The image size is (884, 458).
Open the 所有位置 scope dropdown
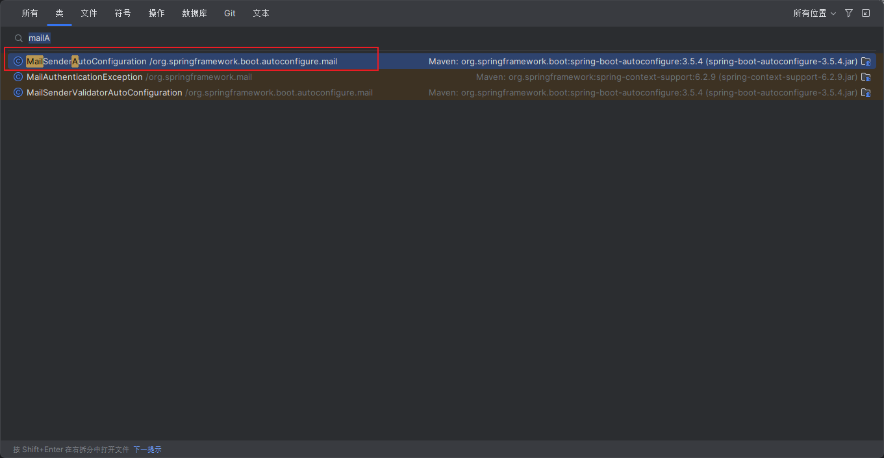[x=815, y=13]
